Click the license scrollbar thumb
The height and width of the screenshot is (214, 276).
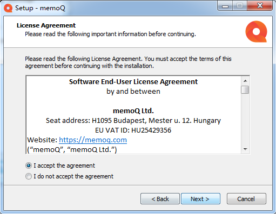(x=245, y=89)
